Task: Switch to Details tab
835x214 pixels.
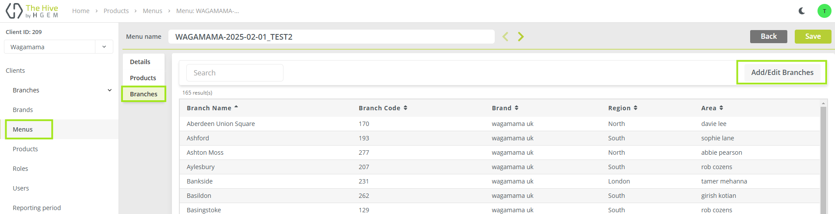Action: tap(140, 62)
